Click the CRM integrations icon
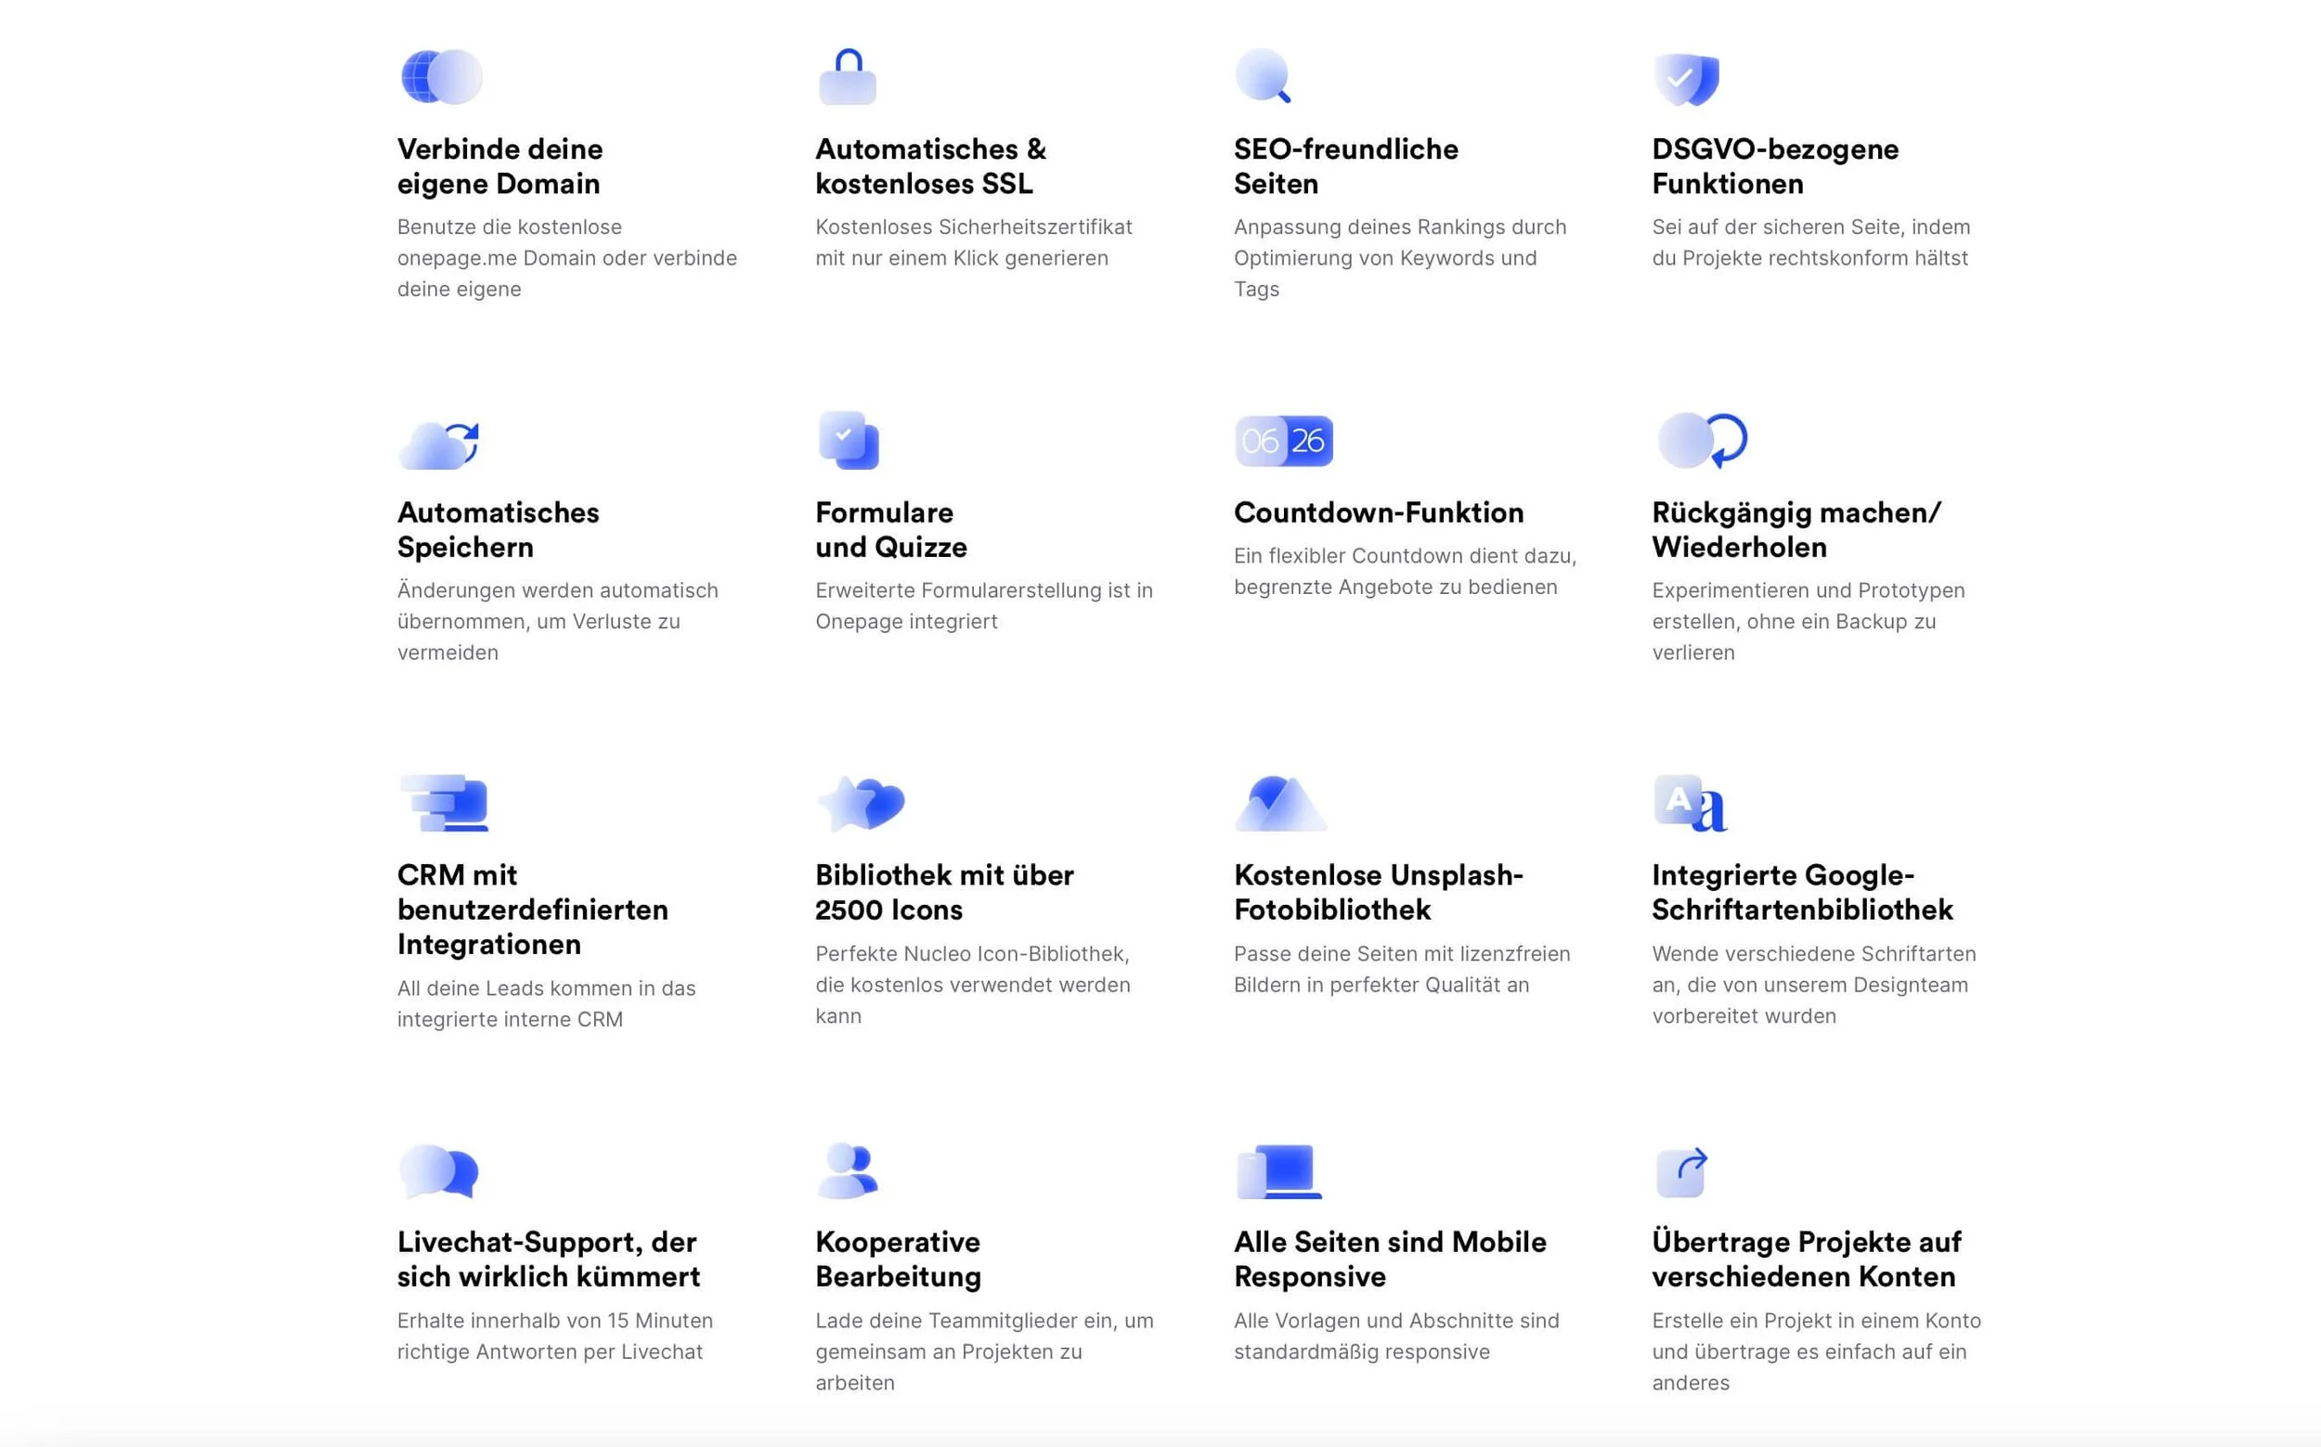Screen dimensions: 2321x1447 coord(443,803)
